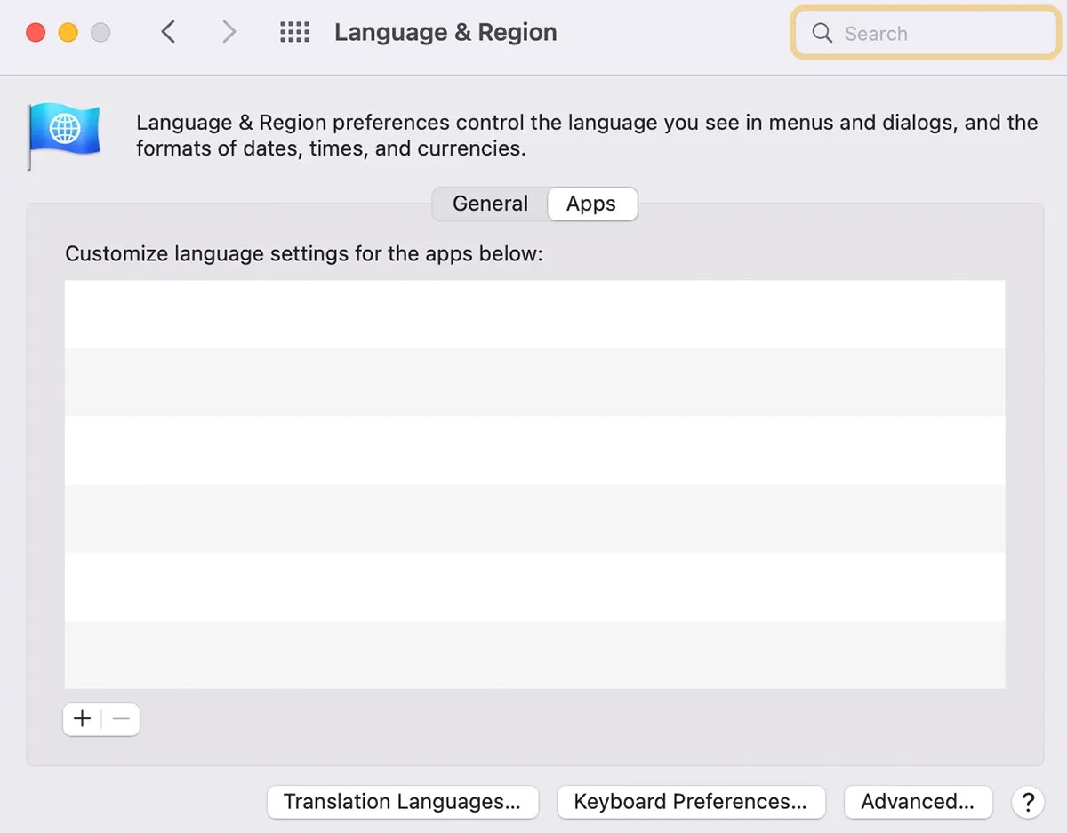Click the green zoom window button
The image size is (1067, 833).
(100, 31)
